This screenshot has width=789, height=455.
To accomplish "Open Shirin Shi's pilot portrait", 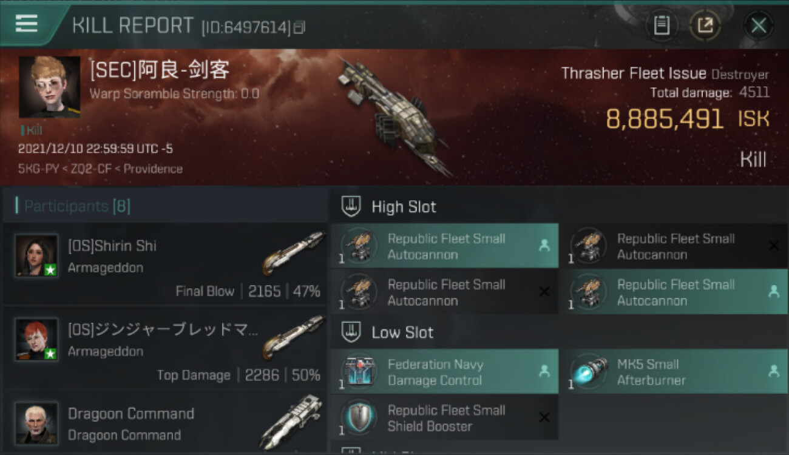I will pos(37,255).
